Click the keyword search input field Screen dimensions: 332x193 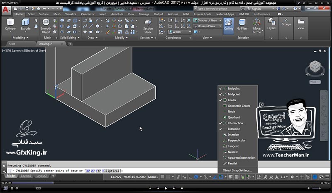coord(218,9)
